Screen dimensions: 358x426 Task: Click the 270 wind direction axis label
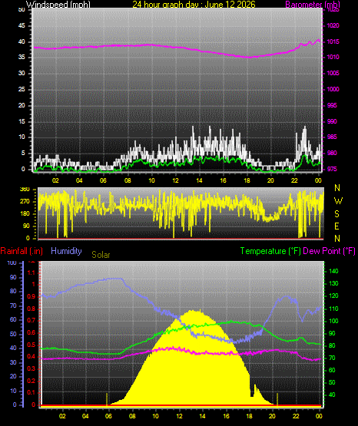point(25,202)
